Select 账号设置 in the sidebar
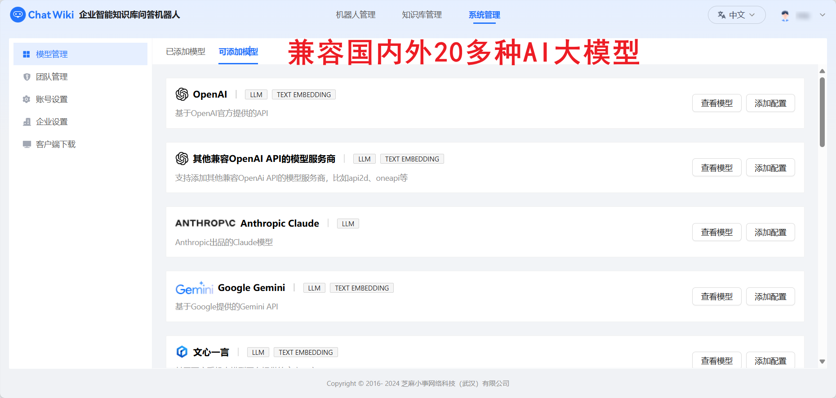Viewport: 836px width, 398px height. click(x=80, y=99)
